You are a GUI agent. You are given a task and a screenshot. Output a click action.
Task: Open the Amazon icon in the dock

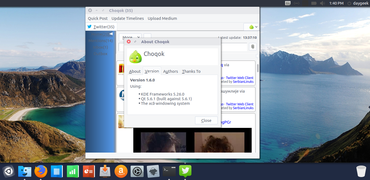(121, 172)
